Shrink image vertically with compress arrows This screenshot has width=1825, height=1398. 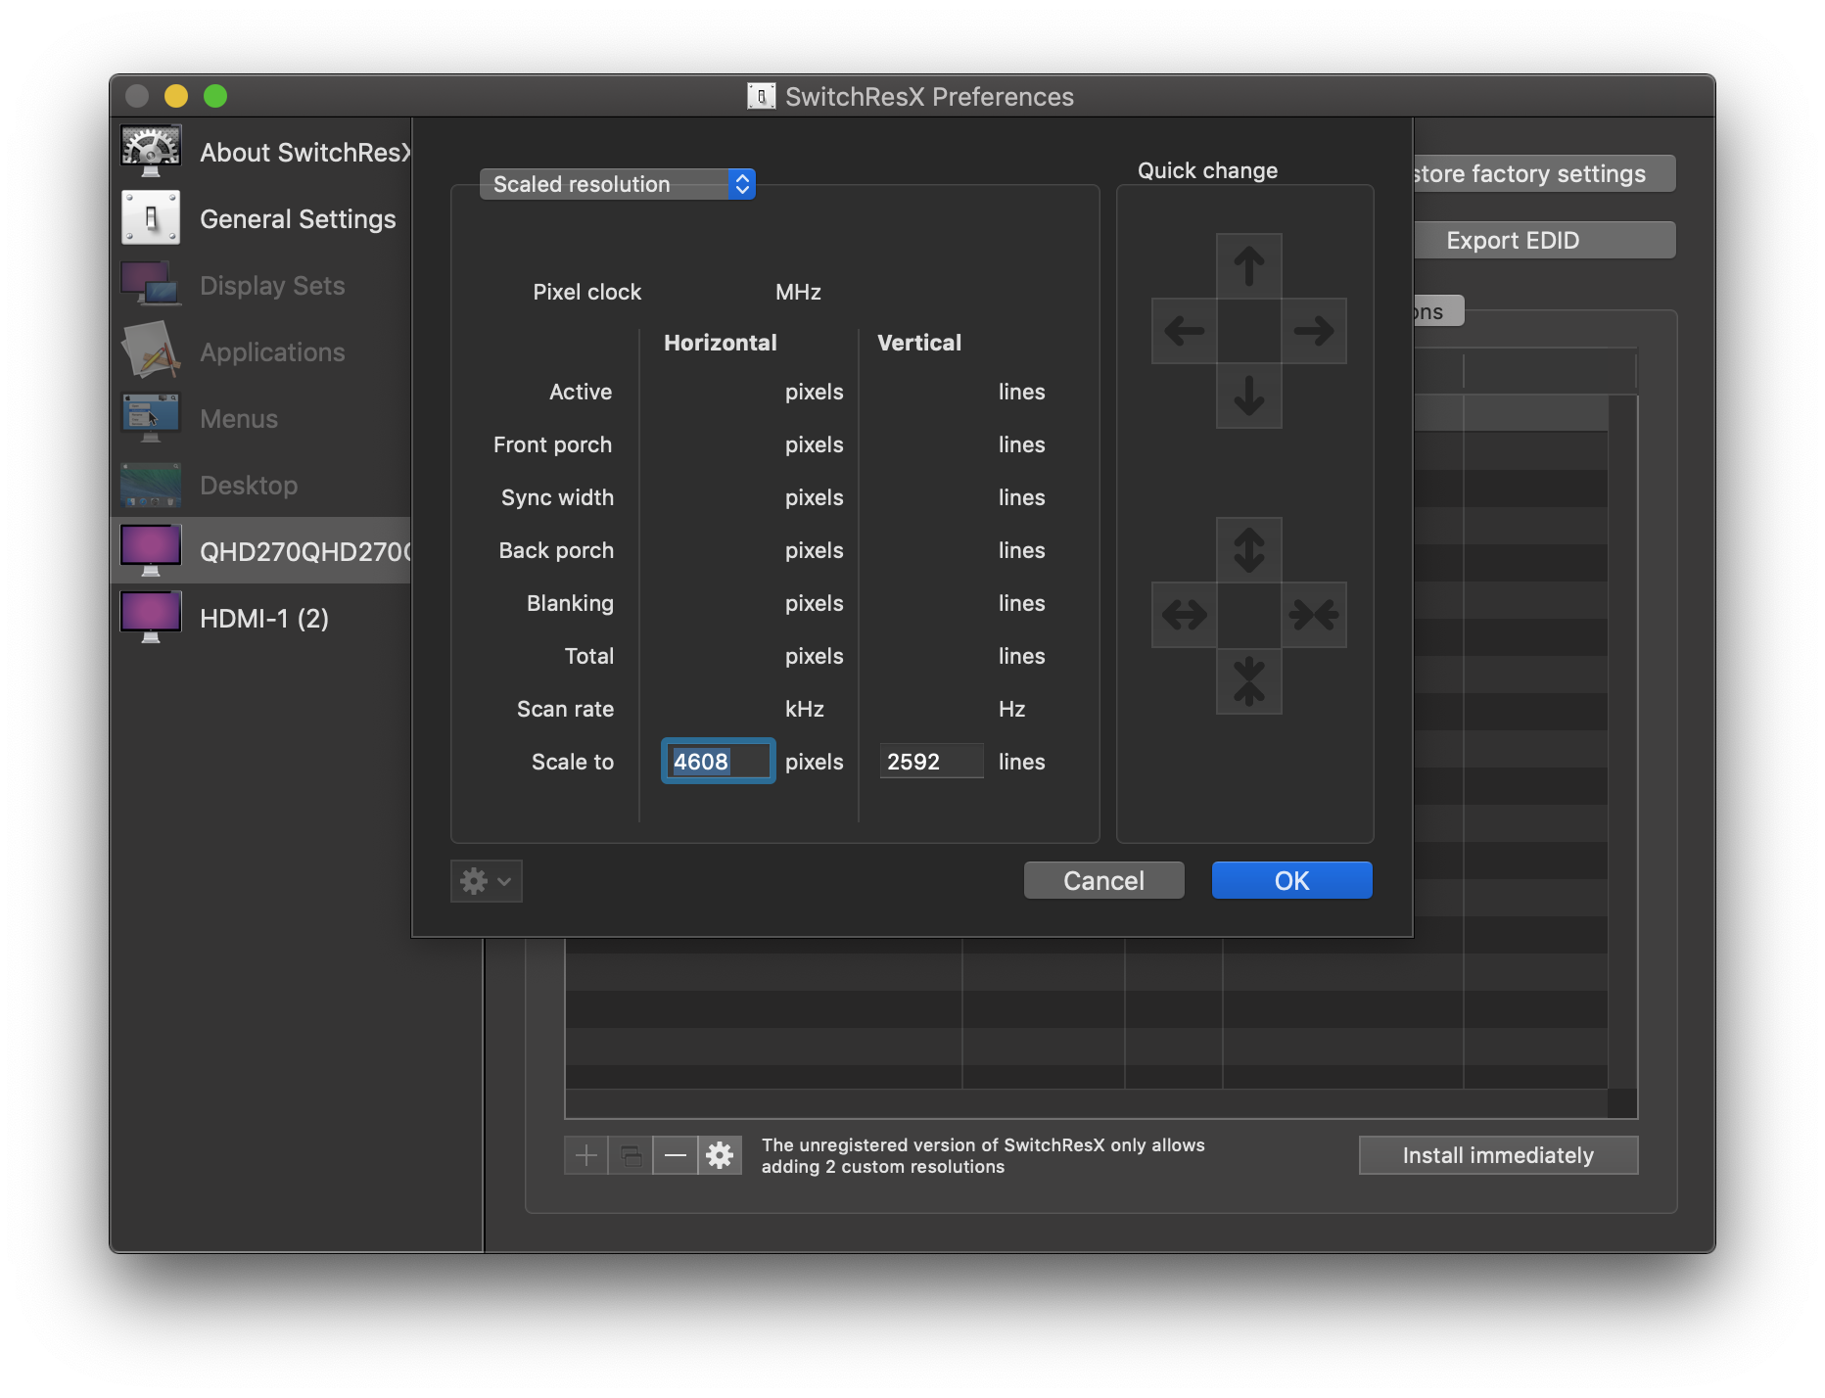pos(1248,680)
